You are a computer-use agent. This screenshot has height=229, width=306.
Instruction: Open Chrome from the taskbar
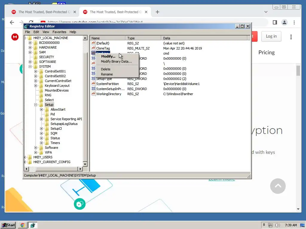[x=23, y=225]
